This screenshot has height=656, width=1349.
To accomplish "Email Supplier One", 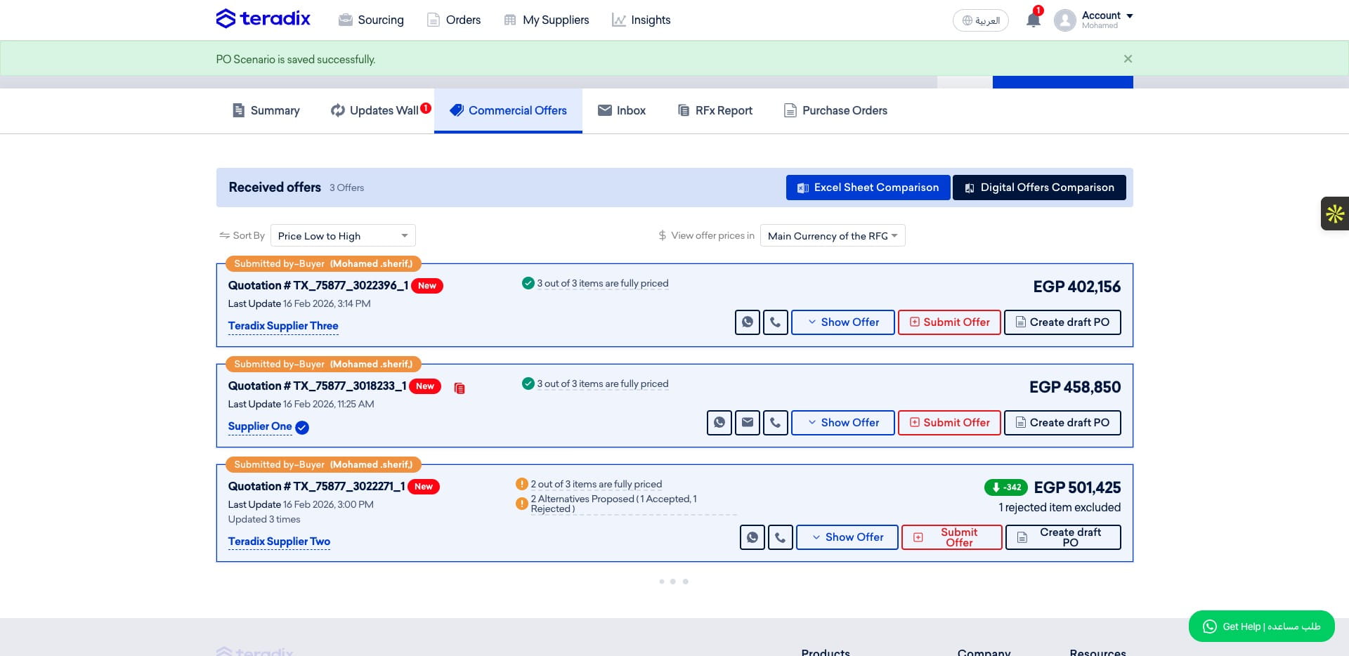I will coord(748,423).
